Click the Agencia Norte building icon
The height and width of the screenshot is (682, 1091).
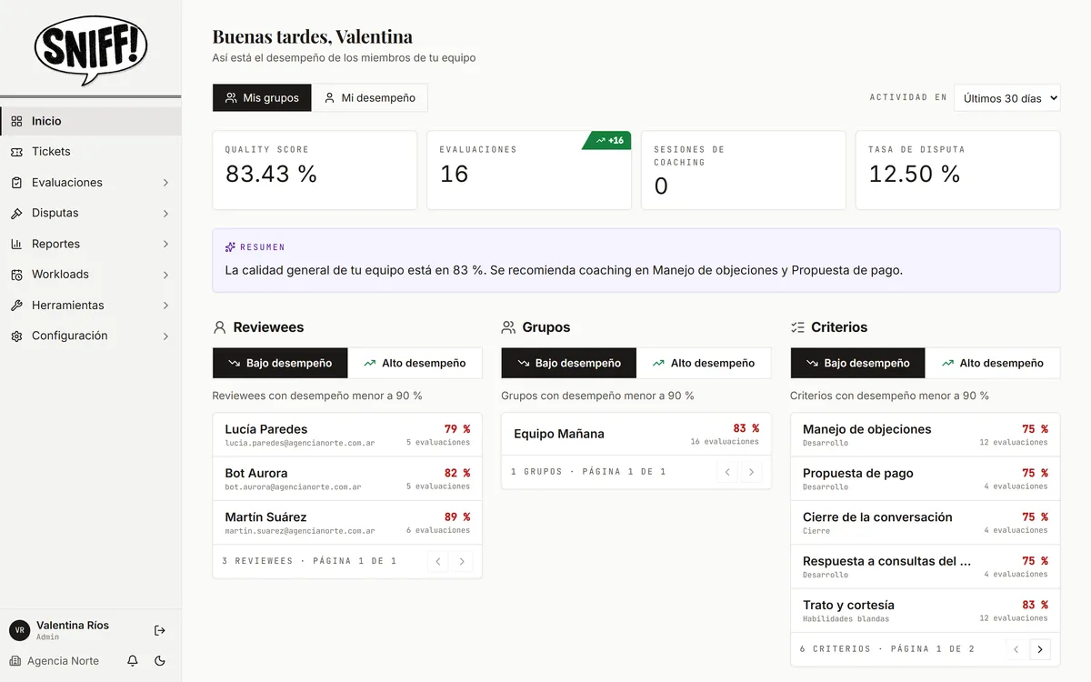[15, 661]
